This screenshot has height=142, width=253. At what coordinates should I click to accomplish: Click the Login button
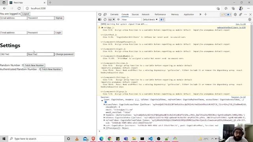[58, 33]
